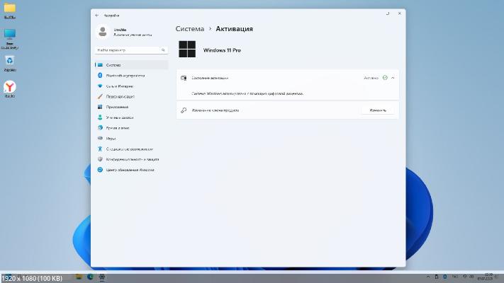Click the gaming controller icon
504x283 pixels.
pyautogui.click(x=100, y=138)
